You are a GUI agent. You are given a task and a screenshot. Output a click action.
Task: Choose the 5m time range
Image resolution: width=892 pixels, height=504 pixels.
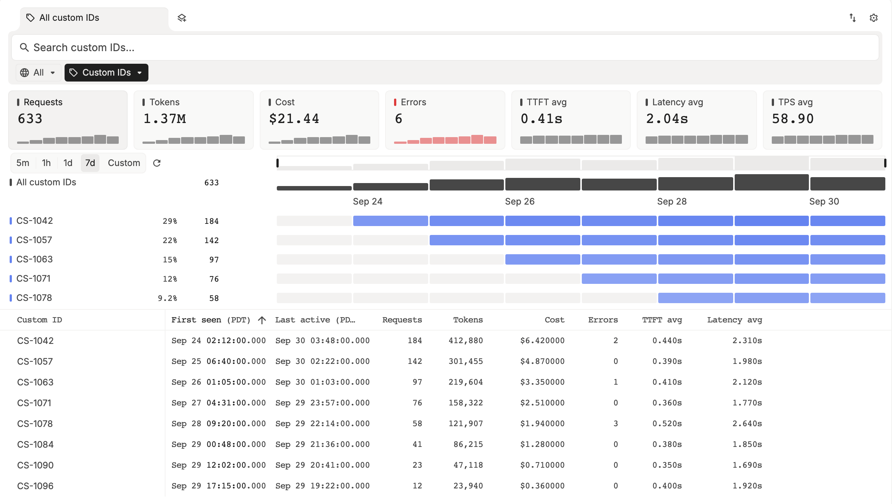(x=23, y=163)
